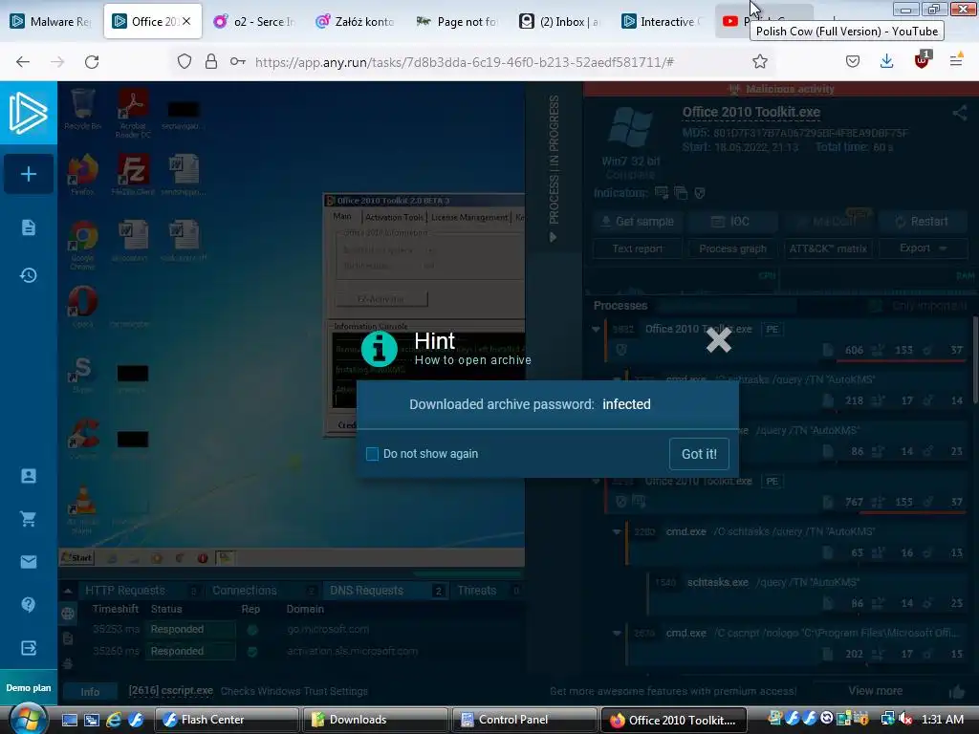Click the share icon near sample name
This screenshot has height=734, width=979.
960,113
